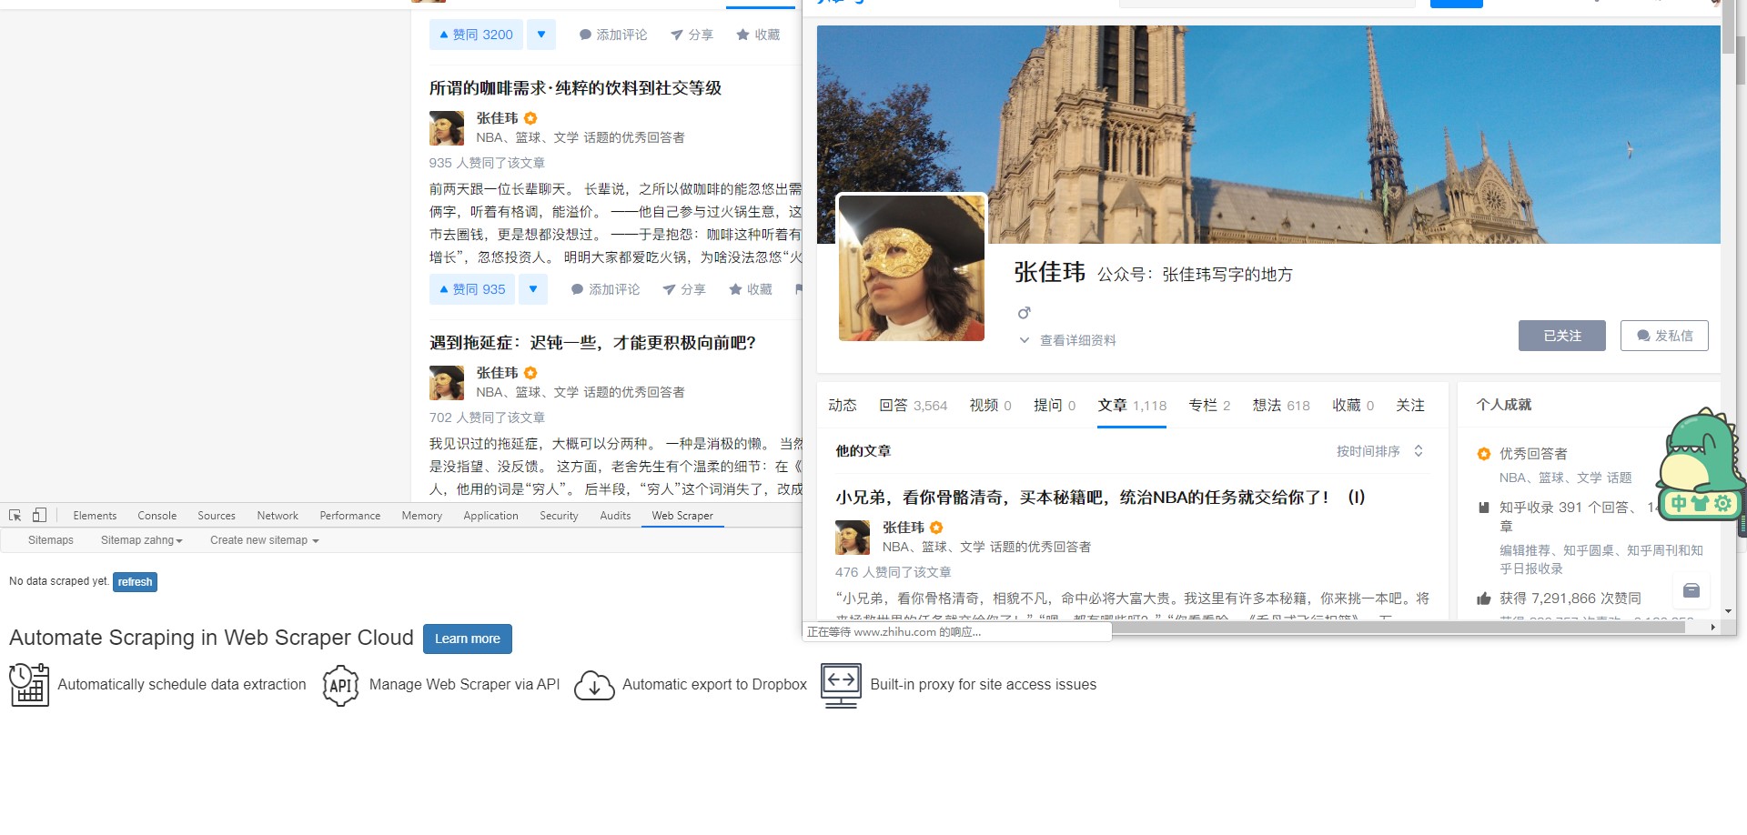Click the downvote arrow beside 赞同 935
Viewport: 1747px width, 835px height.
point(533,289)
